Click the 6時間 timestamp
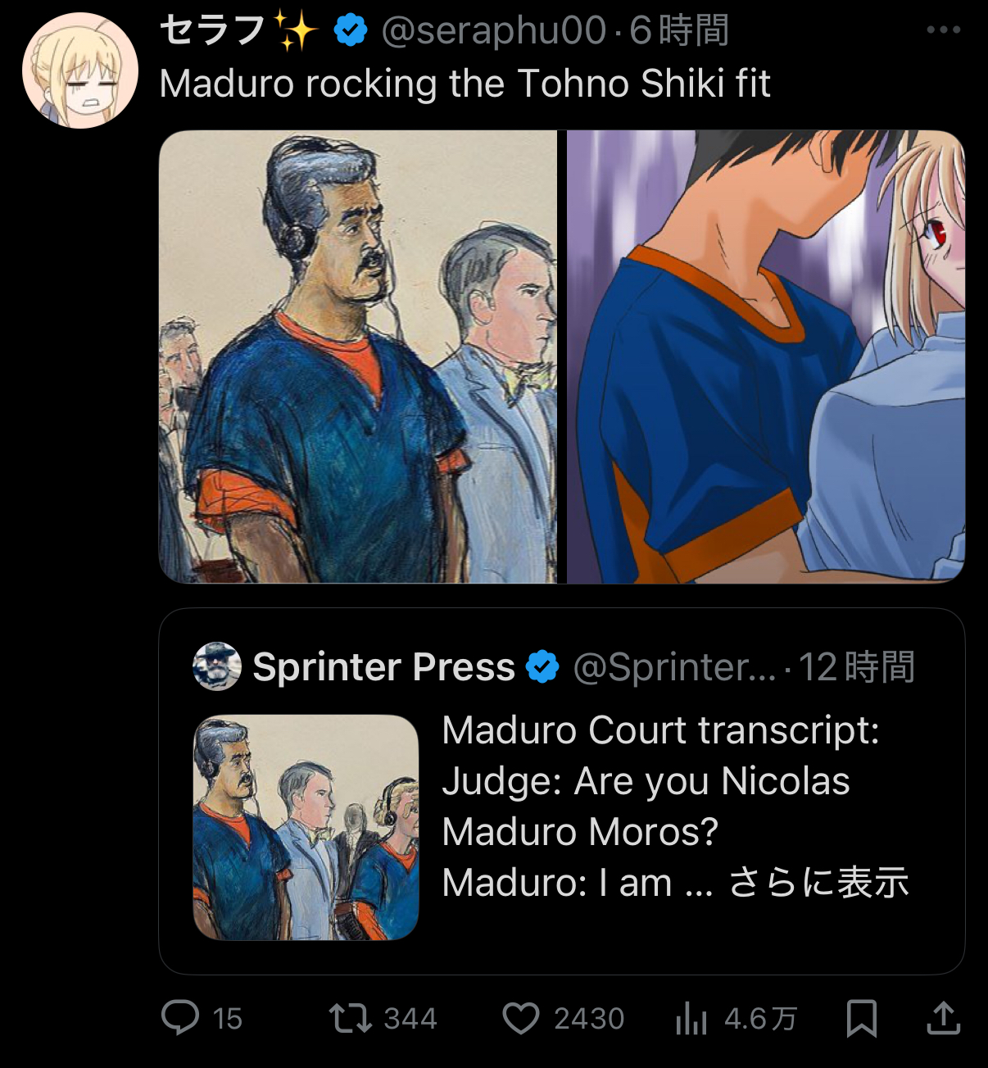 [x=679, y=31]
